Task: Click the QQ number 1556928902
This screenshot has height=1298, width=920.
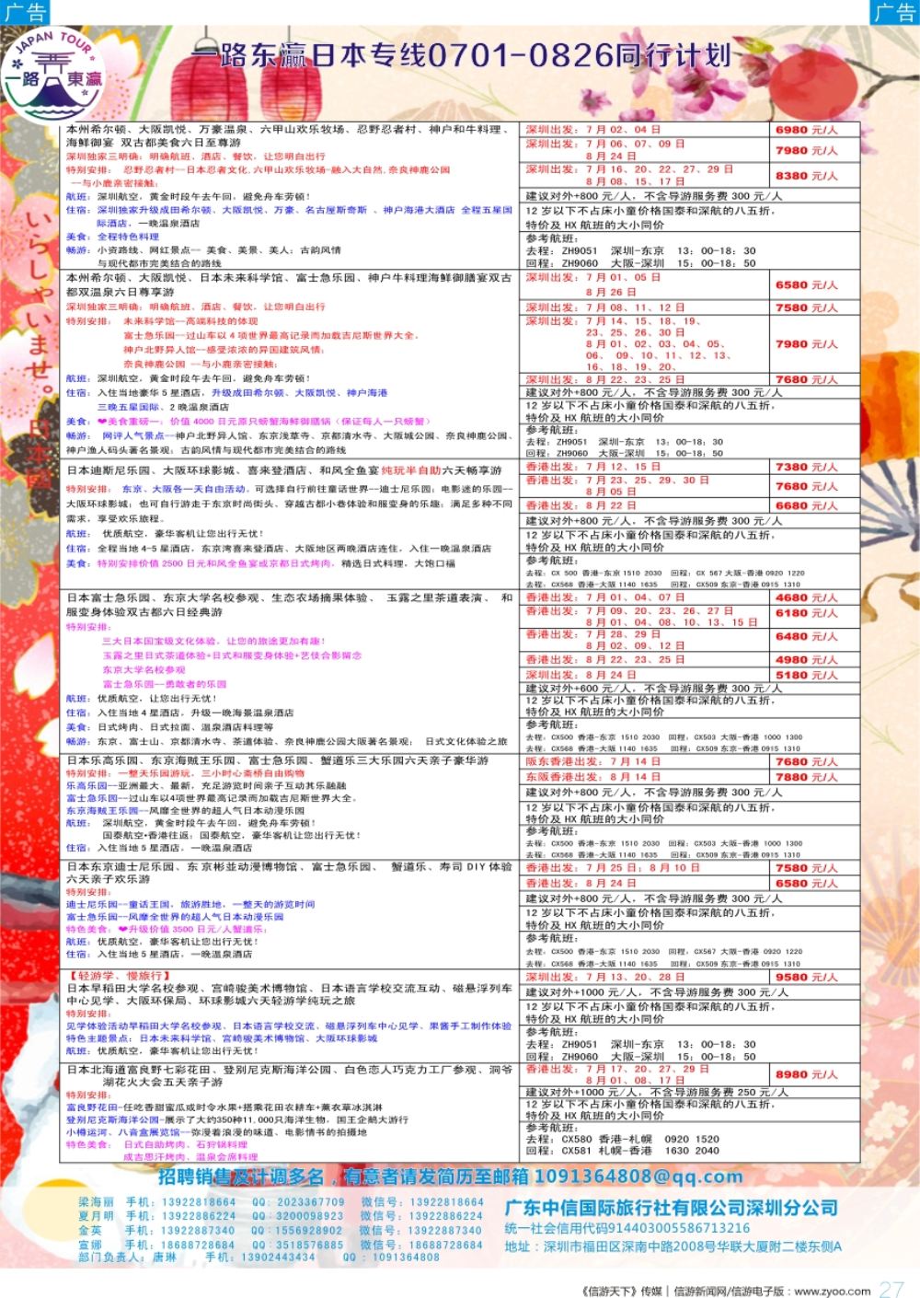Action: [309, 1231]
